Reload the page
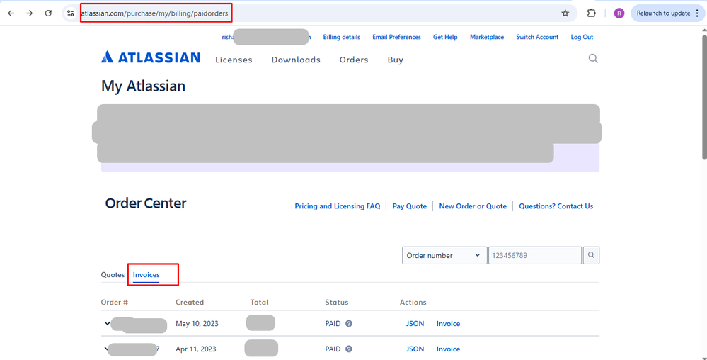 pyautogui.click(x=49, y=13)
